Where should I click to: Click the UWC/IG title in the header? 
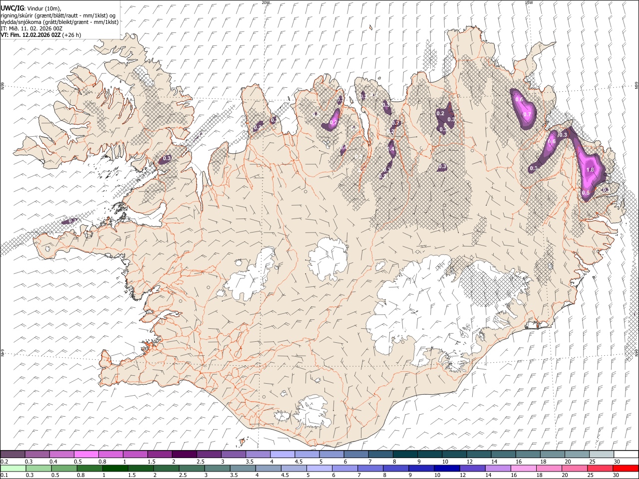pyautogui.click(x=12, y=7)
